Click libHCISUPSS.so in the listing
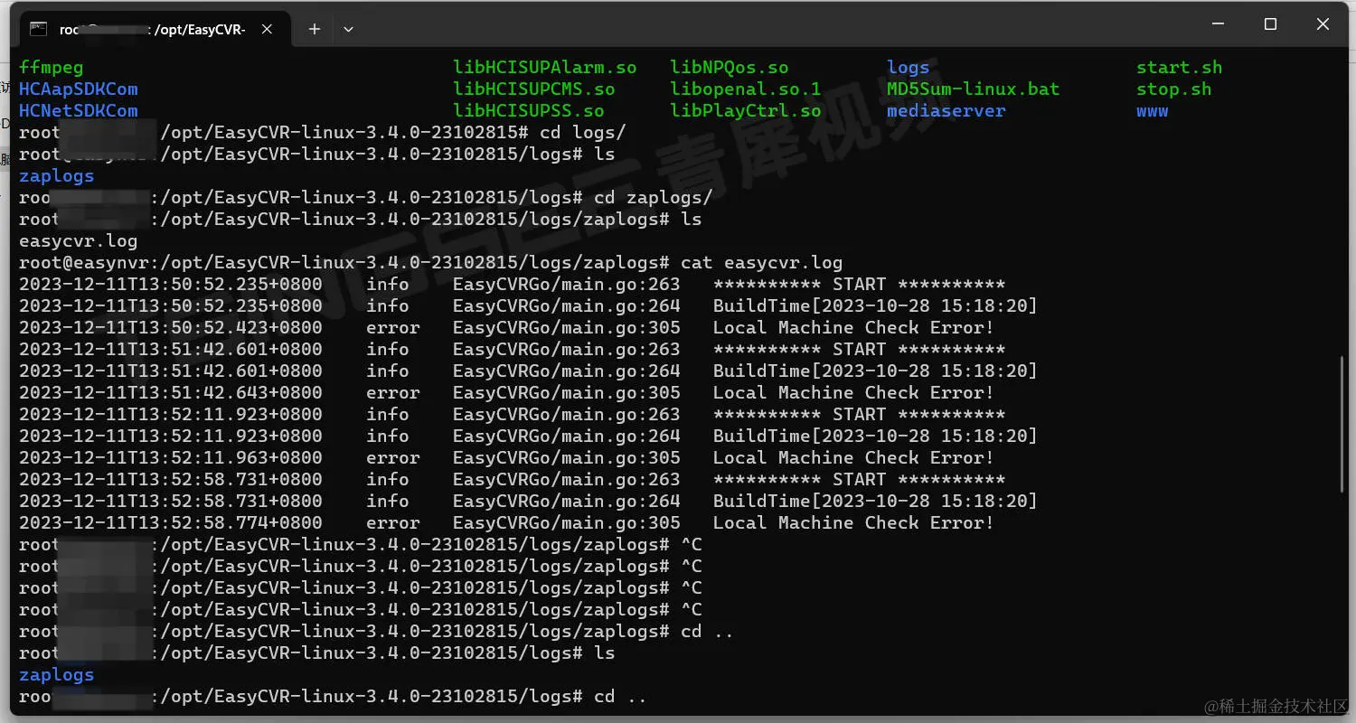Viewport: 1356px width, 723px height. click(x=529, y=111)
